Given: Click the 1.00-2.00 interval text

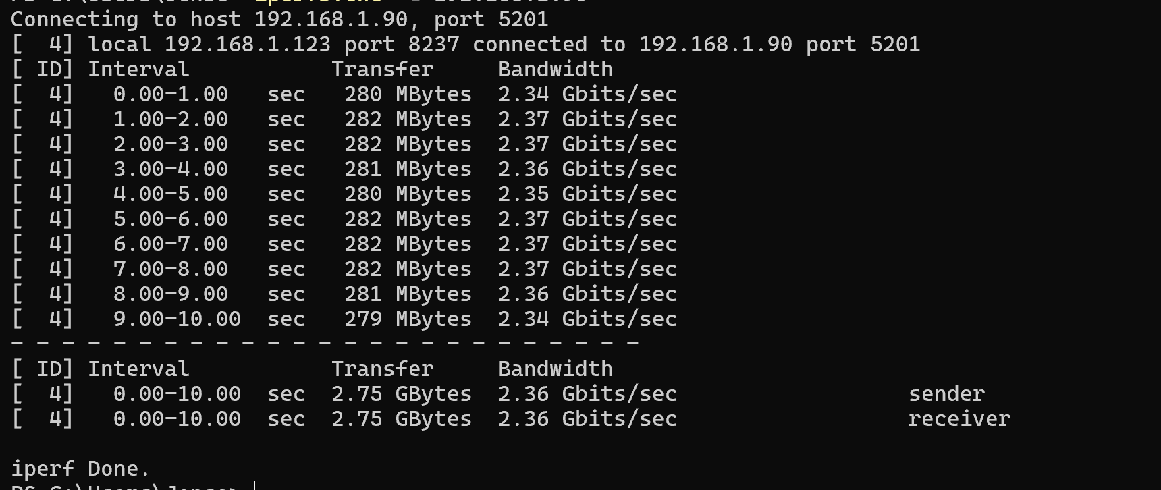Looking at the screenshot, I should tap(171, 119).
